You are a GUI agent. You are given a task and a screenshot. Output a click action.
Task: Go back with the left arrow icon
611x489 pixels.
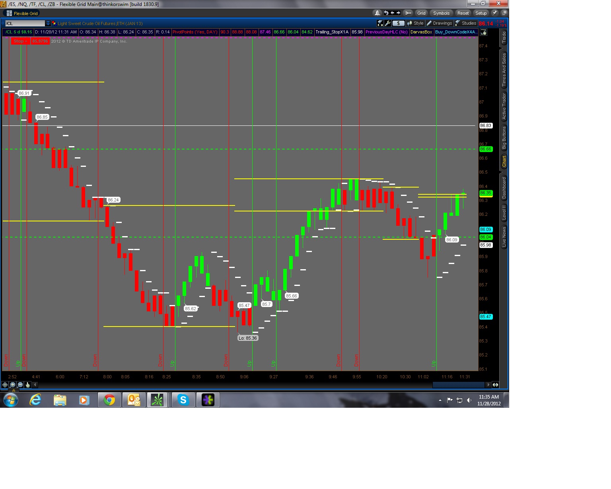coord(392,13)
